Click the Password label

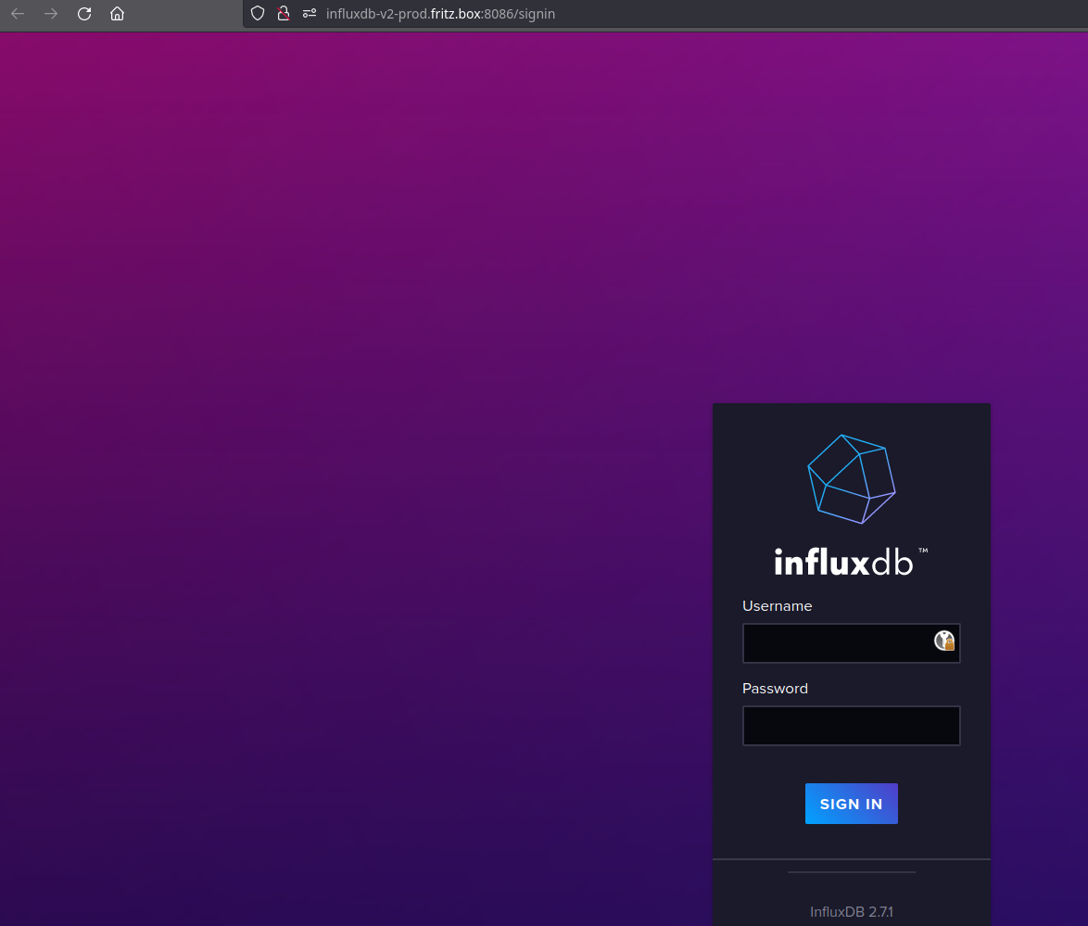pos(775,689)
